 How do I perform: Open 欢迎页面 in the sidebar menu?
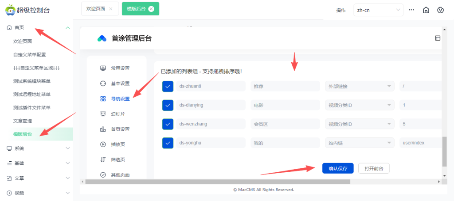click(23, 41)
